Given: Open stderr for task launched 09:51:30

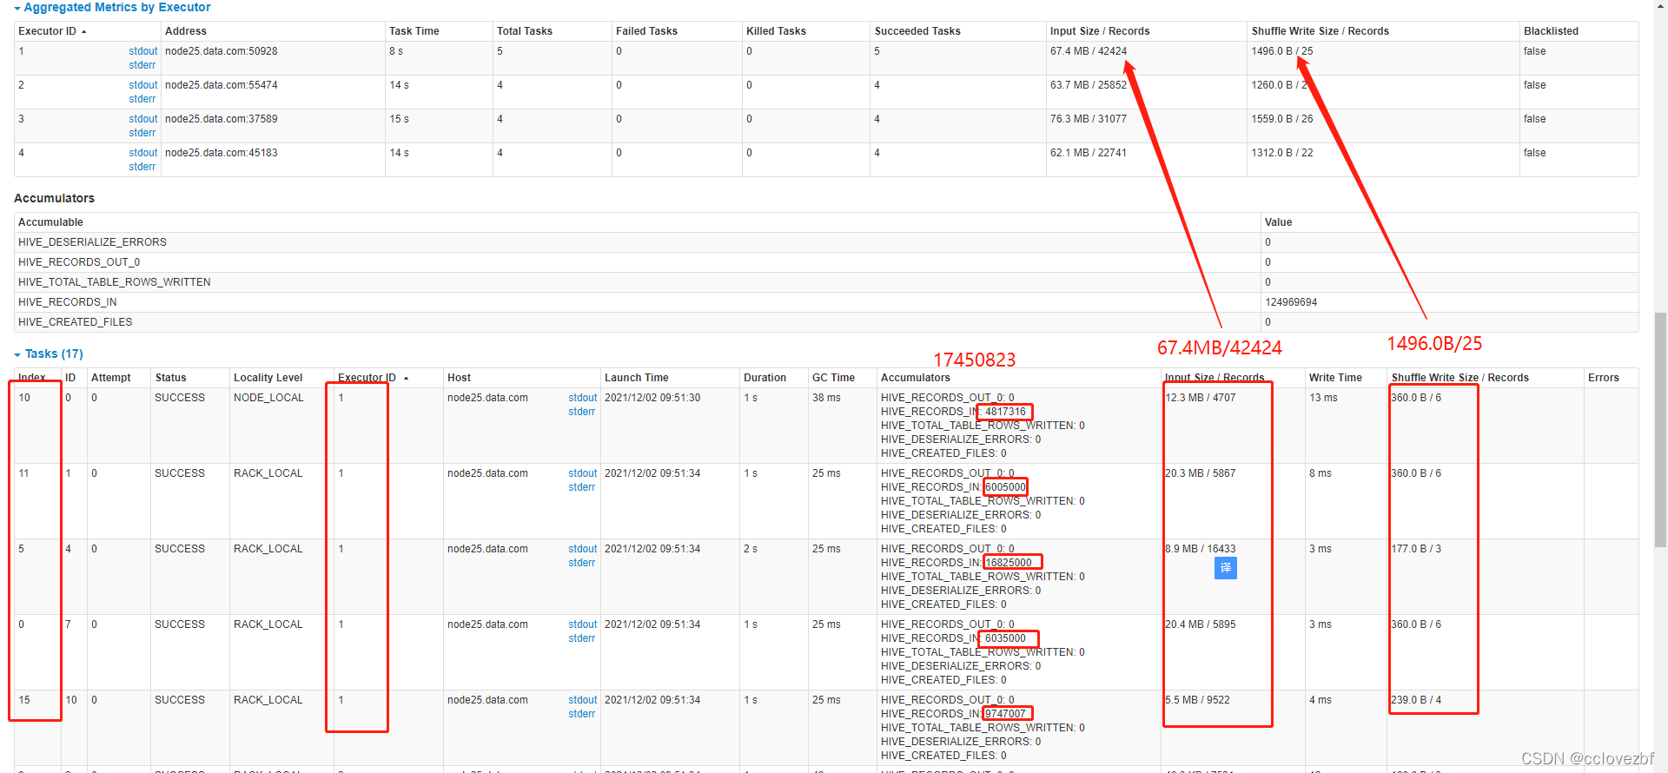Looking at the screenshot, I should 582,412.
